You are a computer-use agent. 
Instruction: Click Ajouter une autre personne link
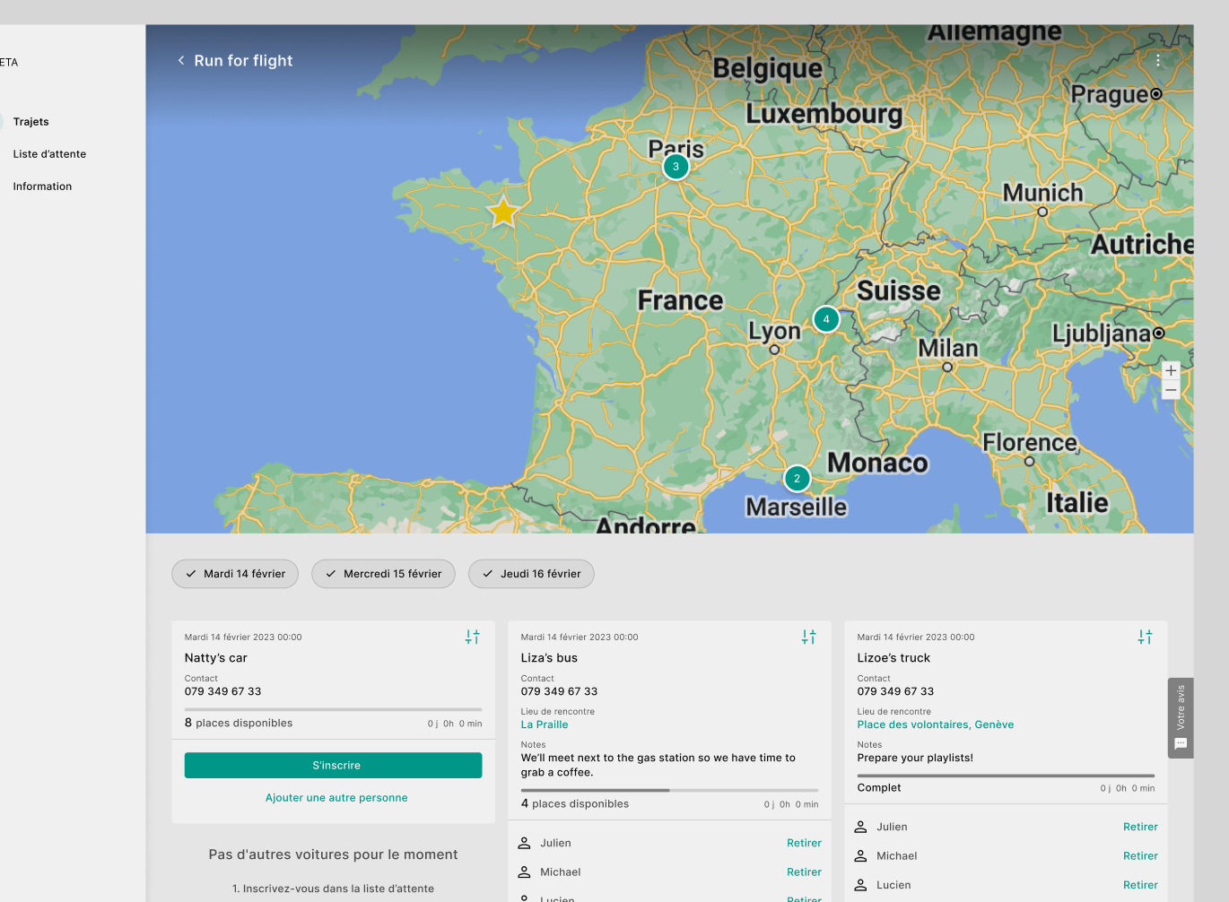click(x=336, y=798)
